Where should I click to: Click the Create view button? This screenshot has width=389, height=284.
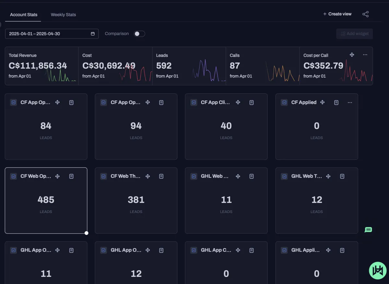[x=337, y=14]
